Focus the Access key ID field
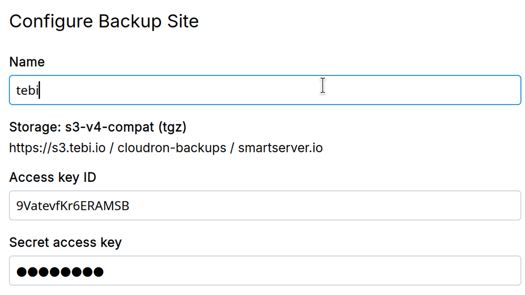525x295 pixels. [265, 206]
